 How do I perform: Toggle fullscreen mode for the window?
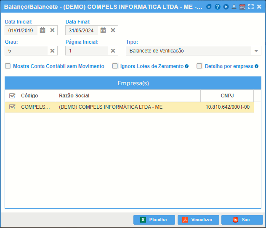coord(251,7)
